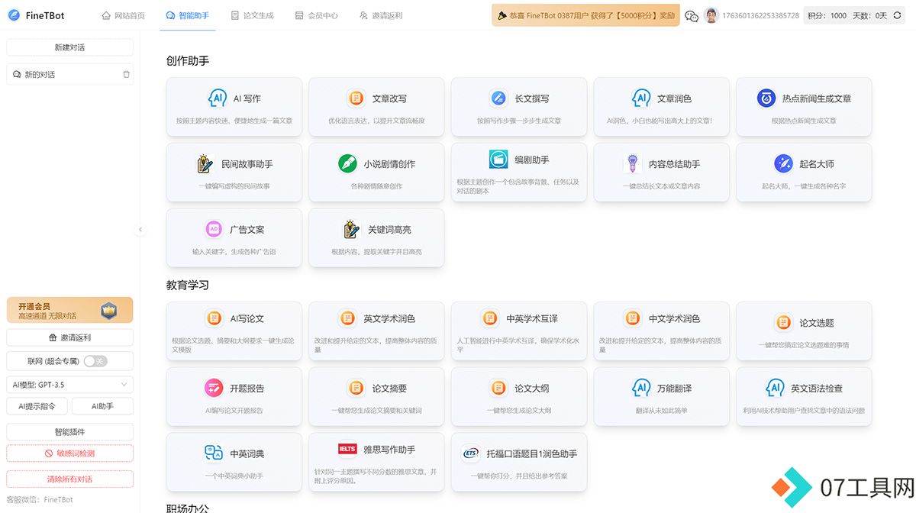916x513 pixels.
Task: Open the 文章润色 AI icon
Action: click(640, 98)
